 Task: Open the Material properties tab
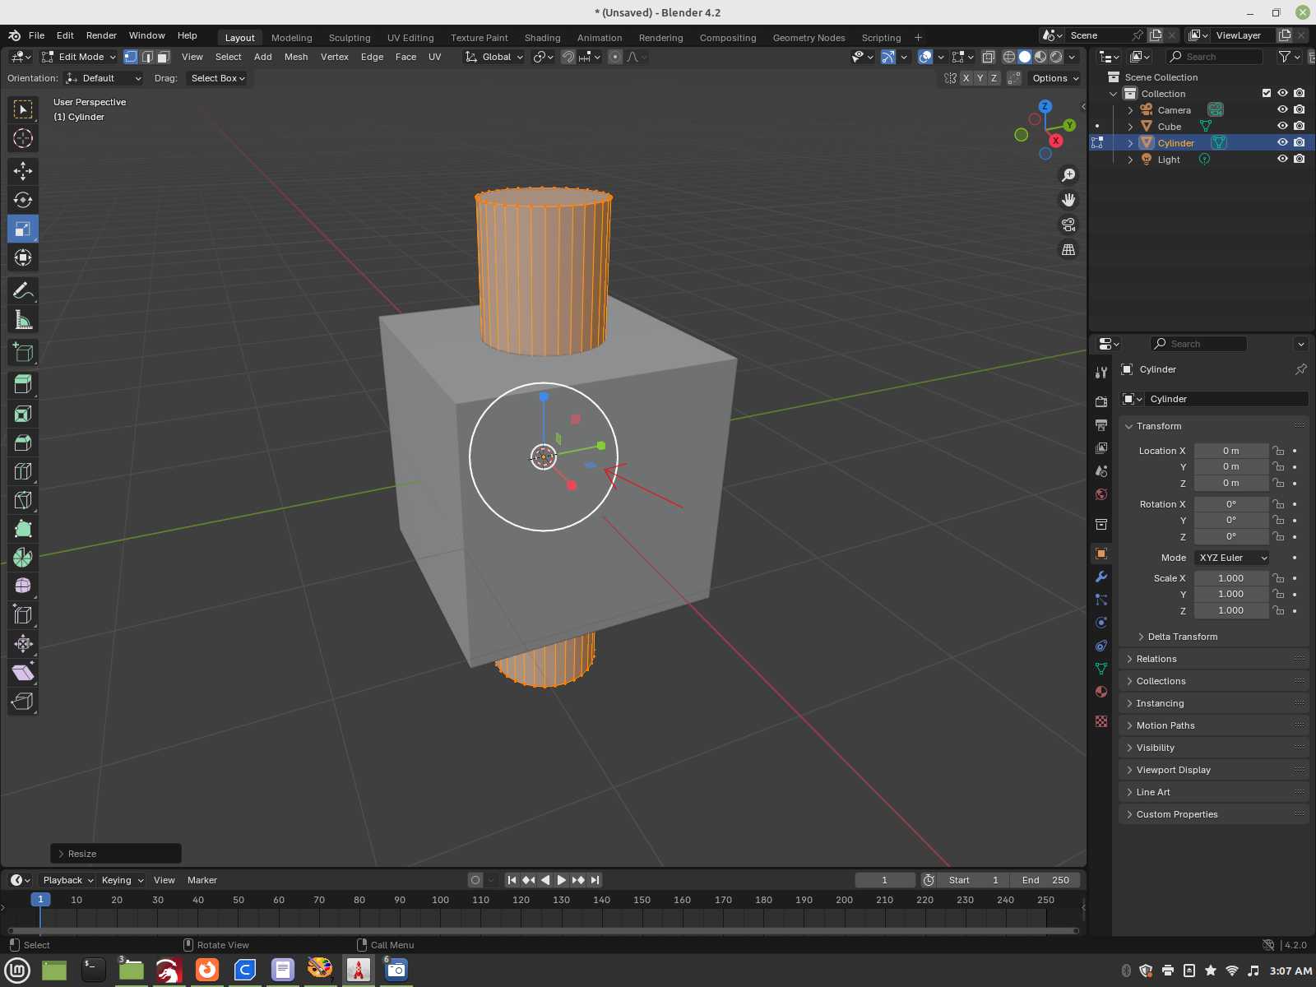click(1101, 692)
